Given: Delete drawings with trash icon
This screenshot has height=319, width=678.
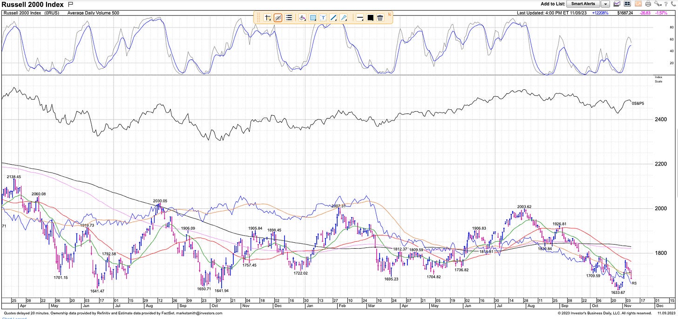Looking at the screenshot, I should [x=380, y=18].
